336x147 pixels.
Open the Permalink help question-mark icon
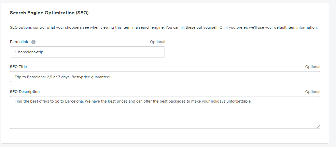33,42
